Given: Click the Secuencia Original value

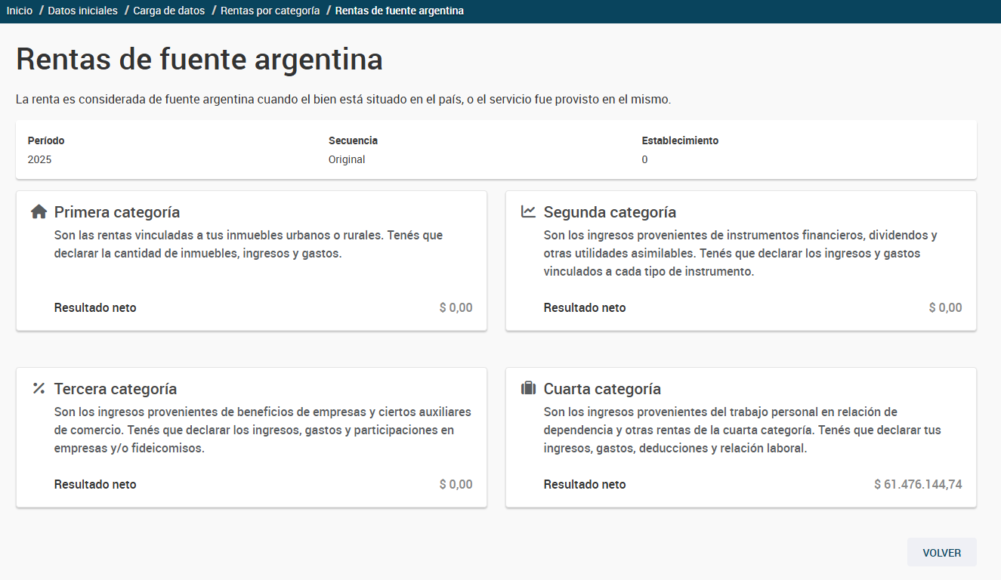Looking at the screenshot, I should point(347,160).
